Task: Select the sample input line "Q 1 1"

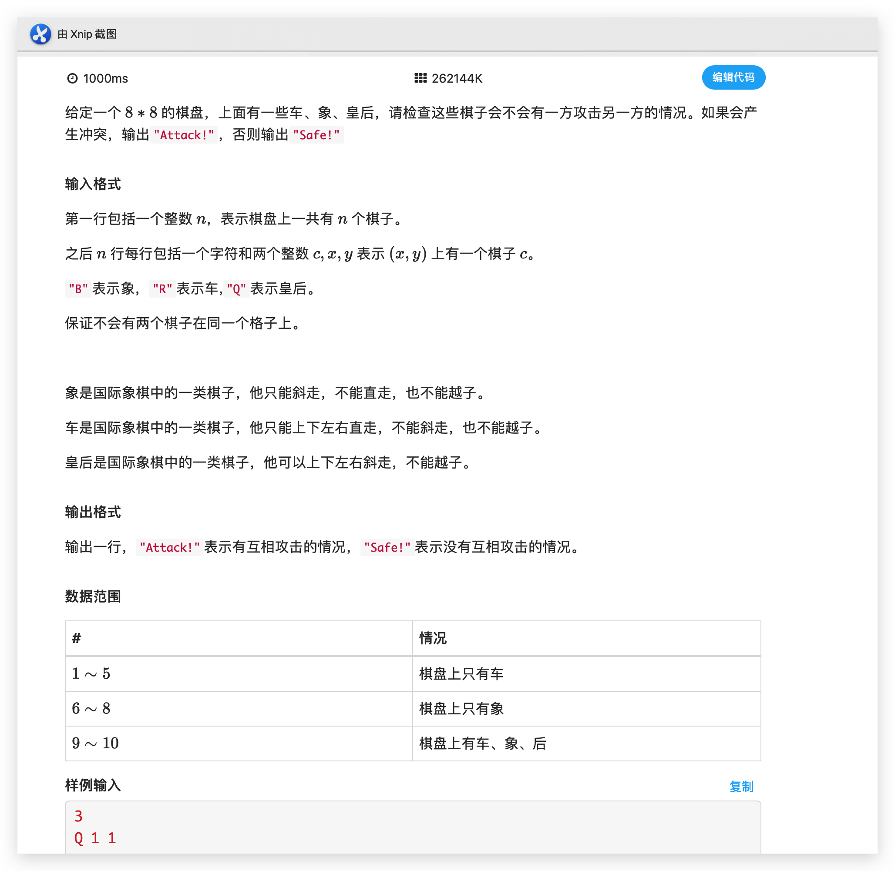Action: (95, 838)
